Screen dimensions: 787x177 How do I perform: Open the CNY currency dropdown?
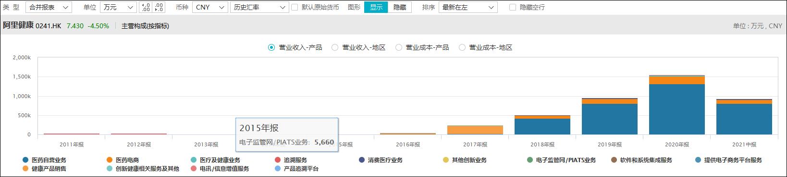pos(210,7)
